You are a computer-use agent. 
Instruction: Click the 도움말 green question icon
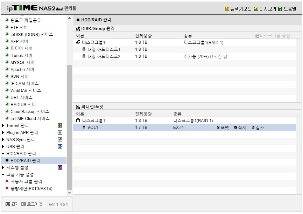pyautogui.click(x=280, y=9)
